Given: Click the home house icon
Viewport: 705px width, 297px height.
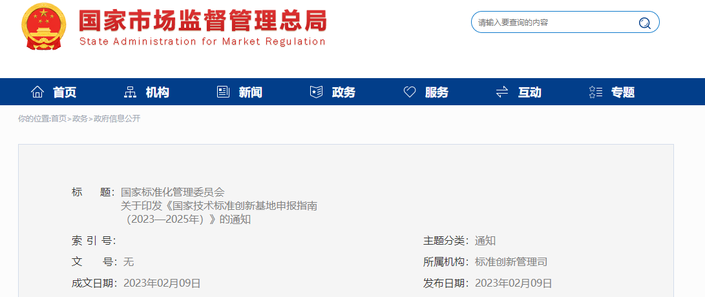Looking at the screenshot, I should pyautogui.click(x=37, y=92).
